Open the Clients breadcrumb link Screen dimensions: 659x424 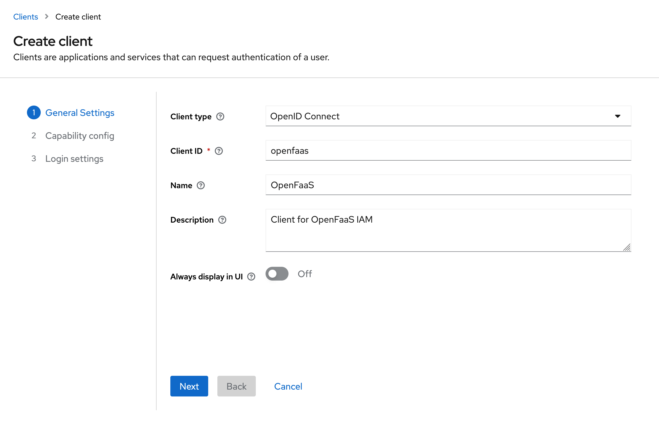(x=26, y=17)
